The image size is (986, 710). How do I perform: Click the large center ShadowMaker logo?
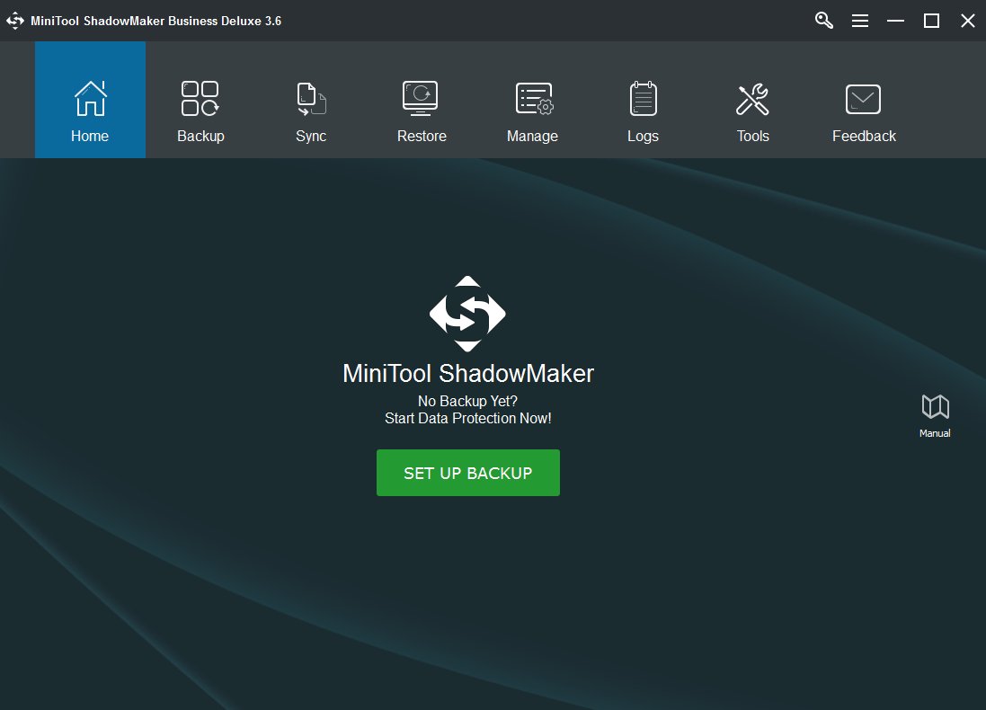point(467,313)
